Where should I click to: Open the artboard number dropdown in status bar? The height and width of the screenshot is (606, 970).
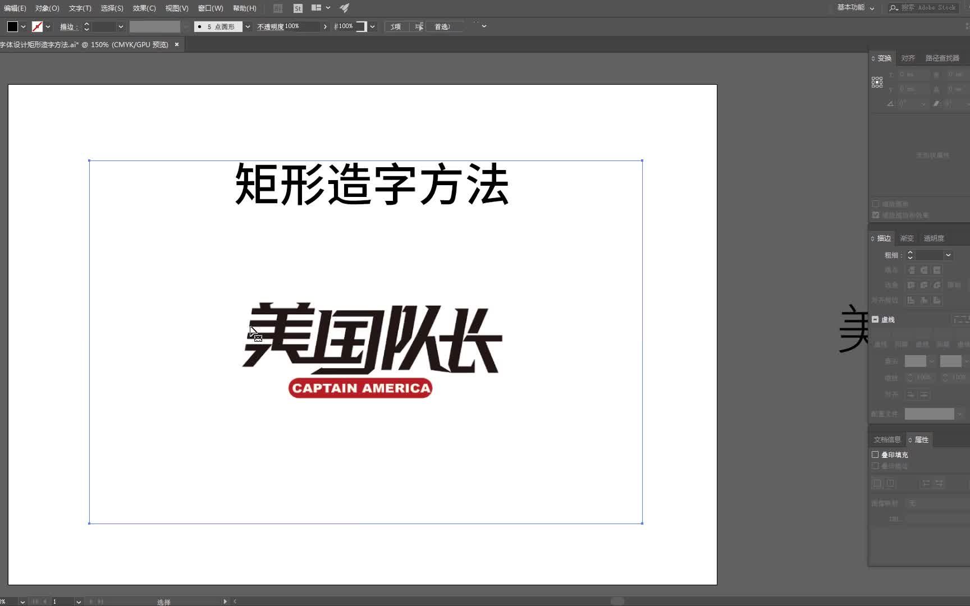79,602
